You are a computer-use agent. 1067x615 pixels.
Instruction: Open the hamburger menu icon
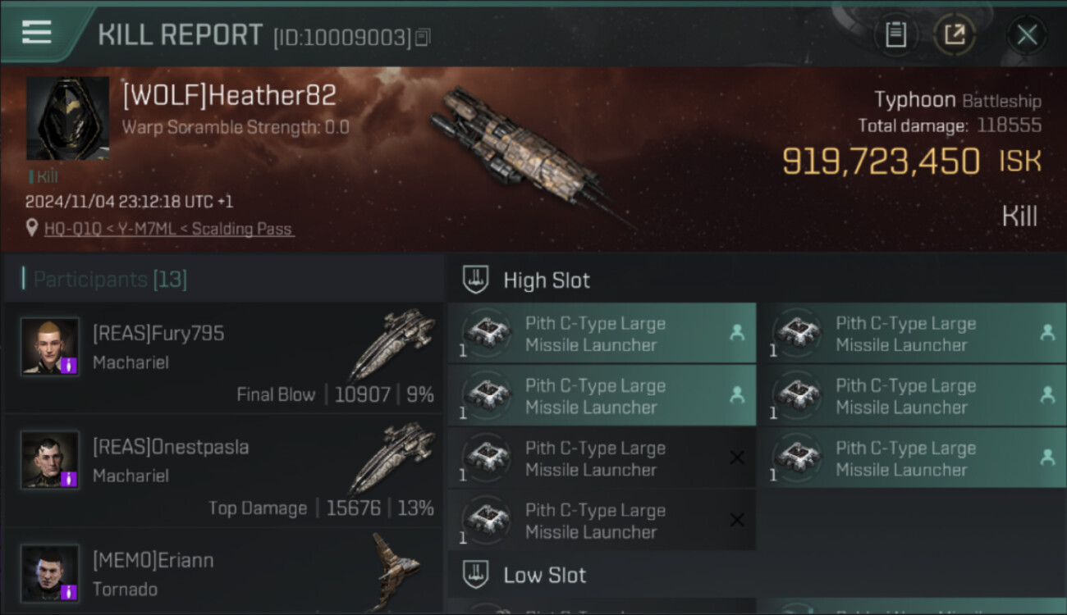point(36,32)
